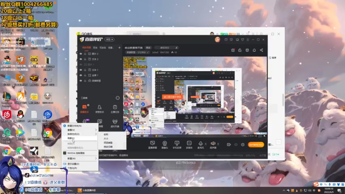Sort by 名称 in the submenu
345x194 pixels.
tap(112, 134)
